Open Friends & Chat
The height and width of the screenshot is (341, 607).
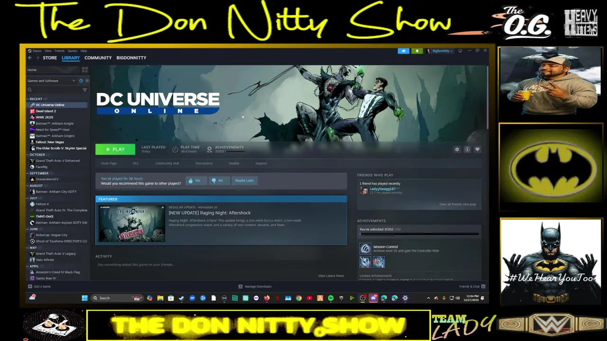coord(472,287)
